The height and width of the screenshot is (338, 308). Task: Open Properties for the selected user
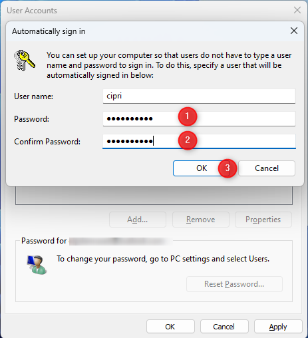coord(263,220)
